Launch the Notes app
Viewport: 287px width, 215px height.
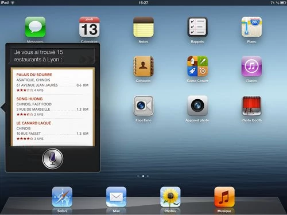pos(143,27)
